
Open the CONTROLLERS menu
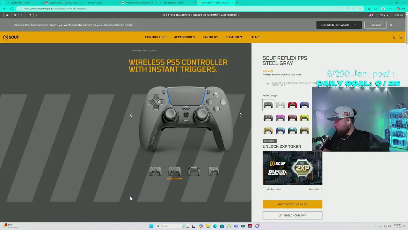click(x=156, y=37)
